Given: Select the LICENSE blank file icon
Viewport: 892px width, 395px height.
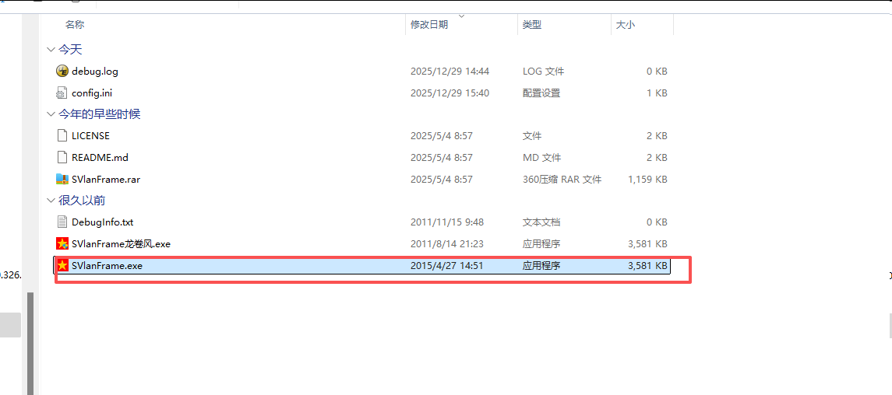Looking at the screenshot, I should tap(62, 135).
